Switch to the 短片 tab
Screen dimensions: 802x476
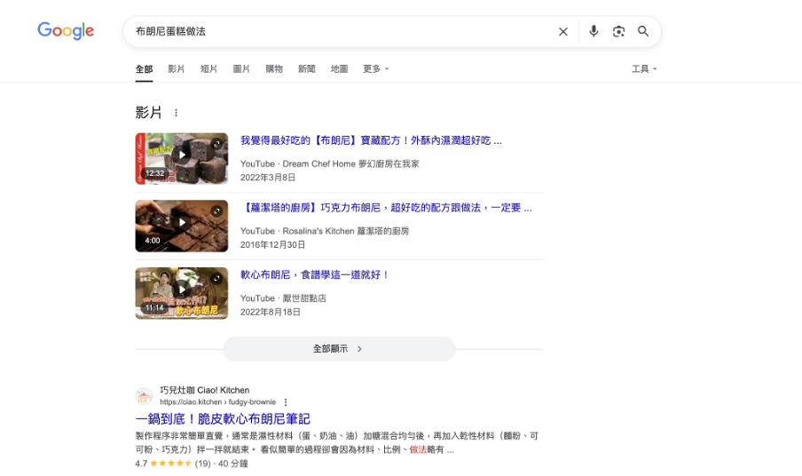point(208,69)
